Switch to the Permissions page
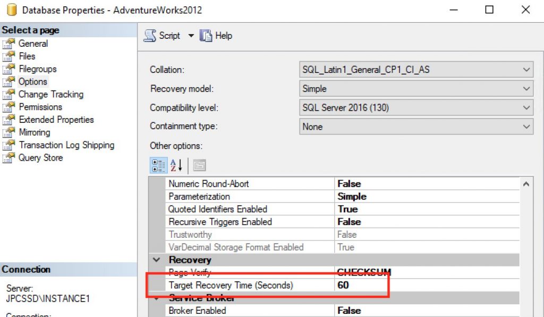The width and height of the screenshot is (544, 317). [41, 107]
